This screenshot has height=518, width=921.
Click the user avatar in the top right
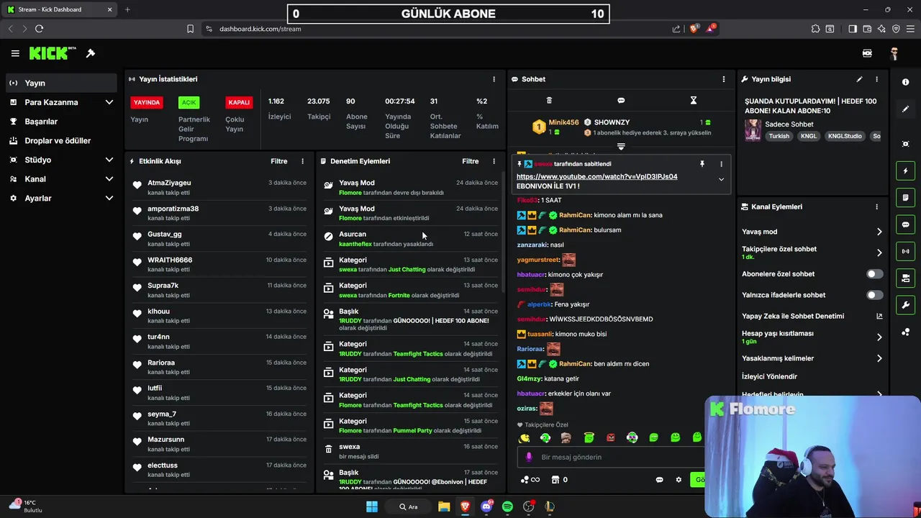click(894, 53)
